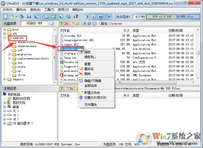Image resolution: width=203 pixels, height=148 pixels.
Task: Click the Convert format toolbar icon
Action: 61,17
